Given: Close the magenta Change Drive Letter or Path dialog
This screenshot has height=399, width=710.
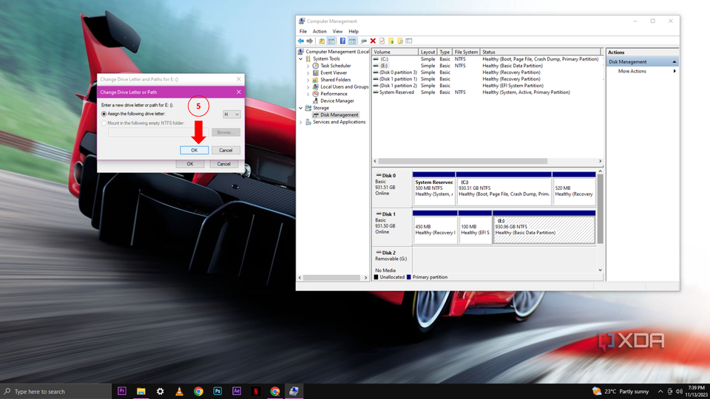Looking at the screenshot, I should pyautogui.click(x=239, y=92).
